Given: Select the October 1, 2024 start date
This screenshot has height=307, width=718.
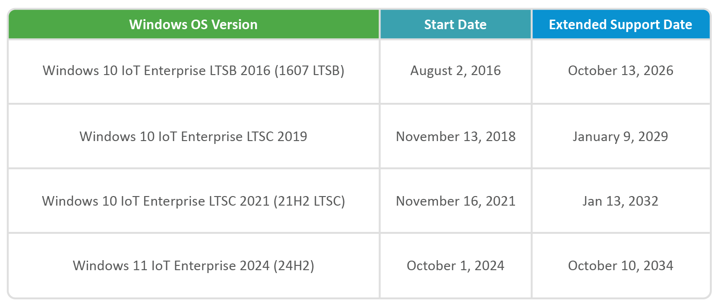Looking at the screenshot, I should coord(455,265).
